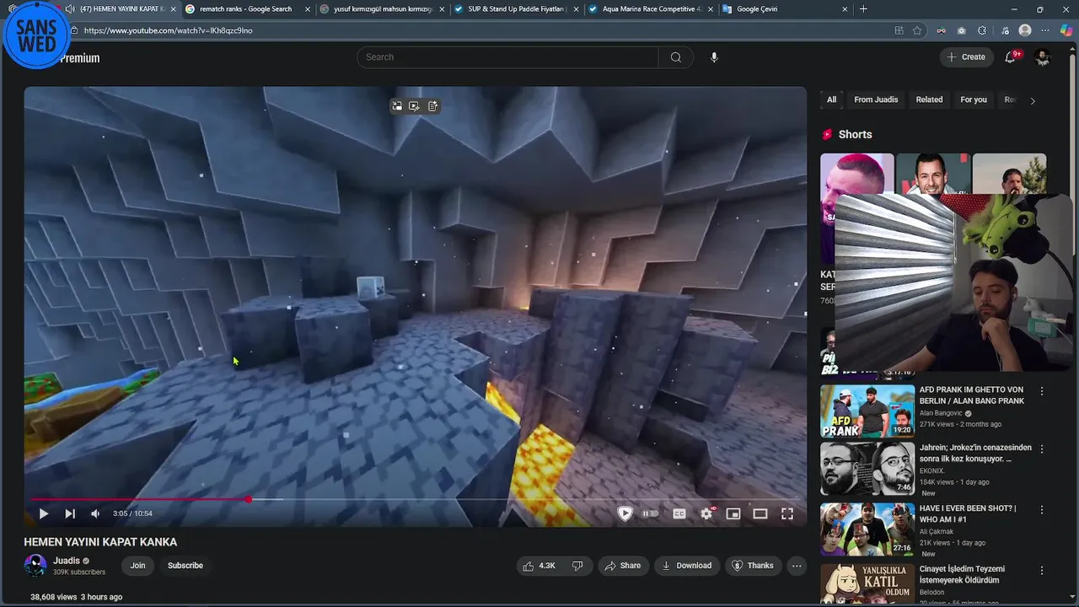
Task: Open a new browser tab
Action: click(x=863, y=9)
